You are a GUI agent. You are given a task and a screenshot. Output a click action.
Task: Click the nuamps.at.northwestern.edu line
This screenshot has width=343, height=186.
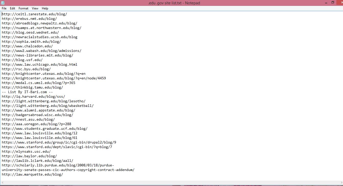pos(42,28)
